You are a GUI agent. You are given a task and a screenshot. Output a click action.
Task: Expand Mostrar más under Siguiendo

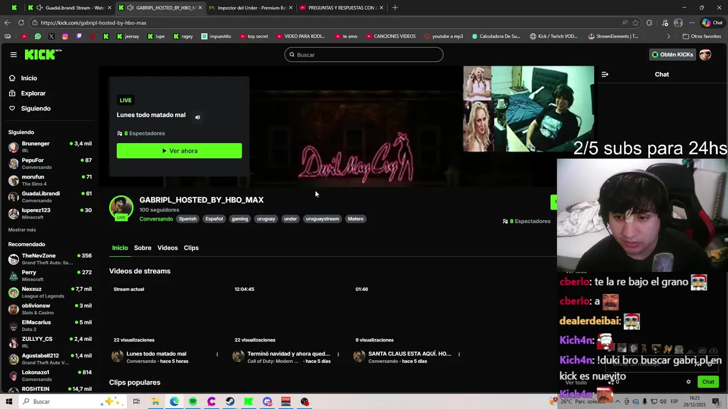tap(22, 229)
